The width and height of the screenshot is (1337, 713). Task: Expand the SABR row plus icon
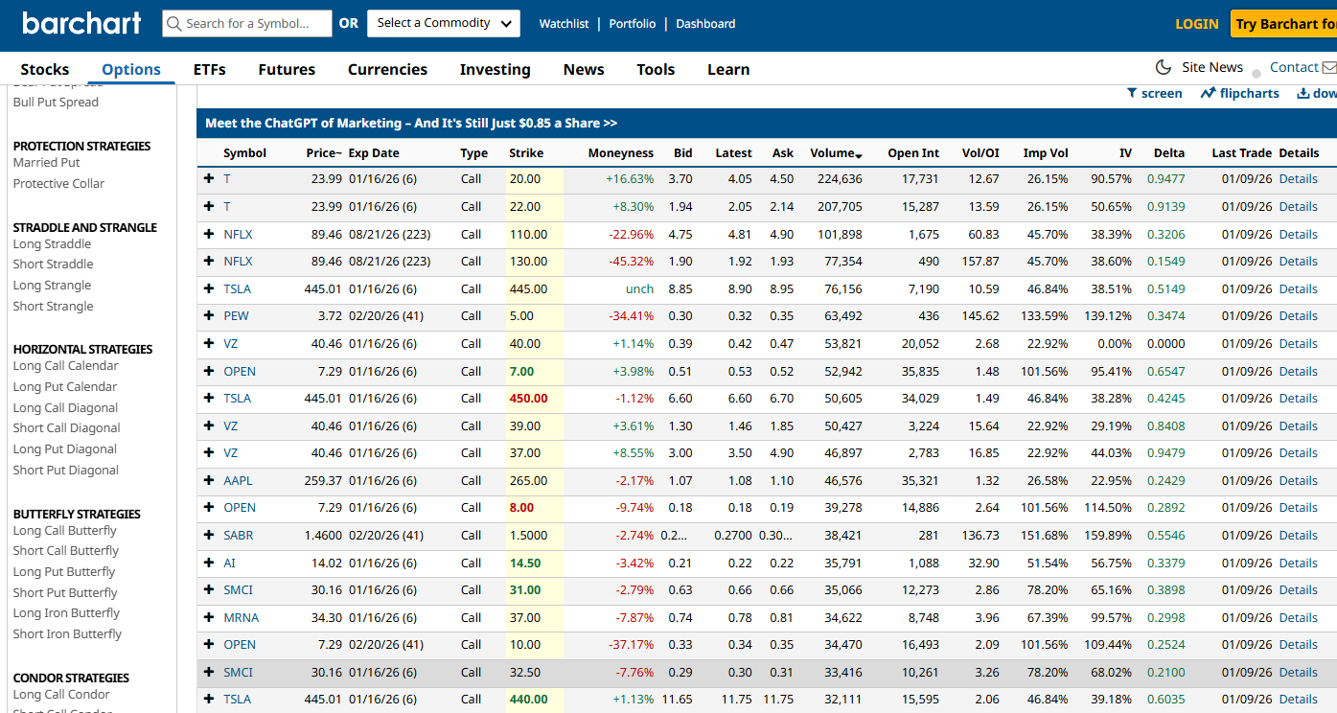point(209,535)
